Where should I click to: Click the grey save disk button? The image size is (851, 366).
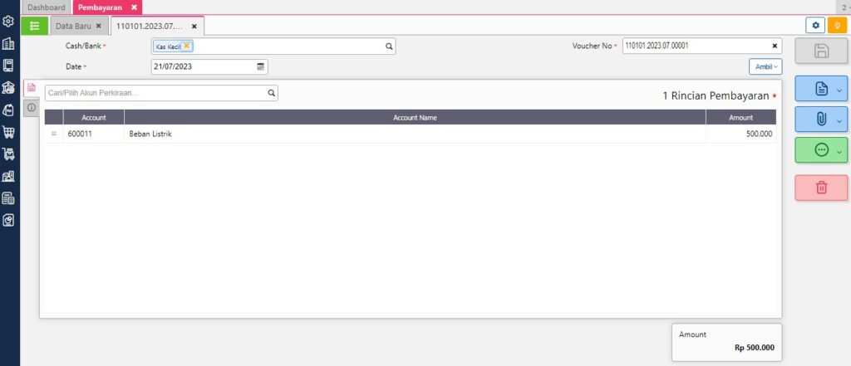click(821, 51)
